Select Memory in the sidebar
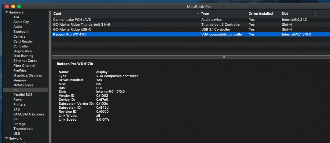Image resolution: width=330 pixels, height=143 pixels. pyautogui.click(x=19, y=80)
